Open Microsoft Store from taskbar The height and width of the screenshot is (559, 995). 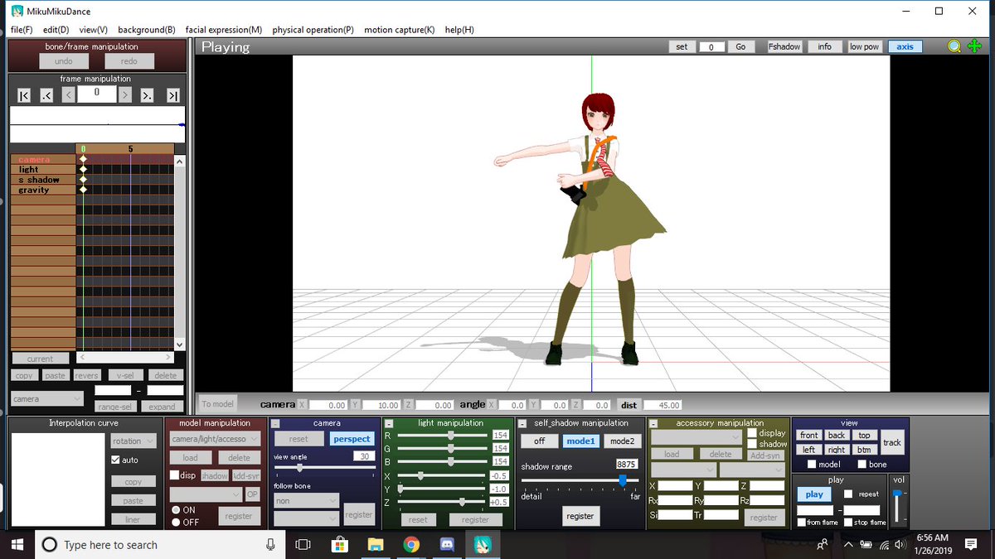(339, 544)
